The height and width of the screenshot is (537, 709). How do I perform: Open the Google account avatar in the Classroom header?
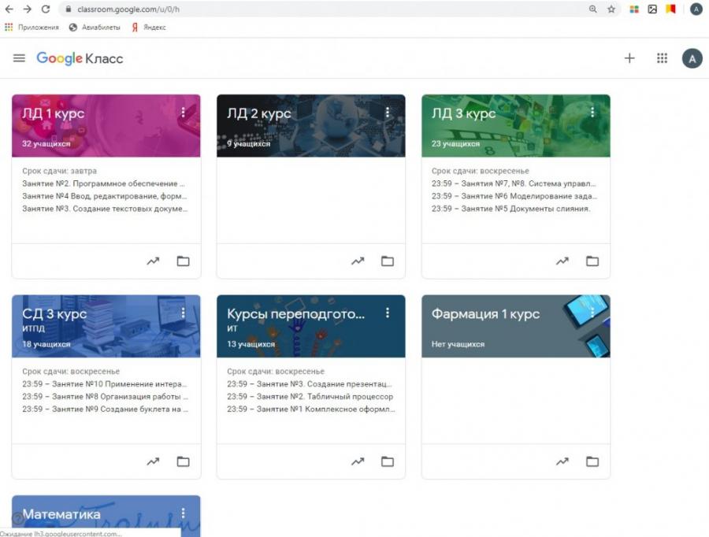tap(692, 59)
